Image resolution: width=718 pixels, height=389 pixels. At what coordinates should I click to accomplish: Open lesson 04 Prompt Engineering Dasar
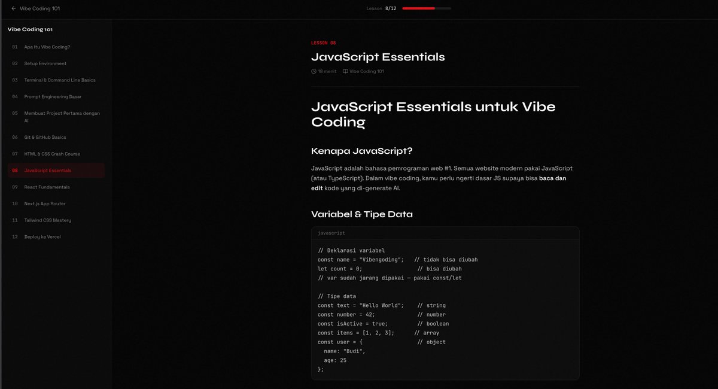56,96
